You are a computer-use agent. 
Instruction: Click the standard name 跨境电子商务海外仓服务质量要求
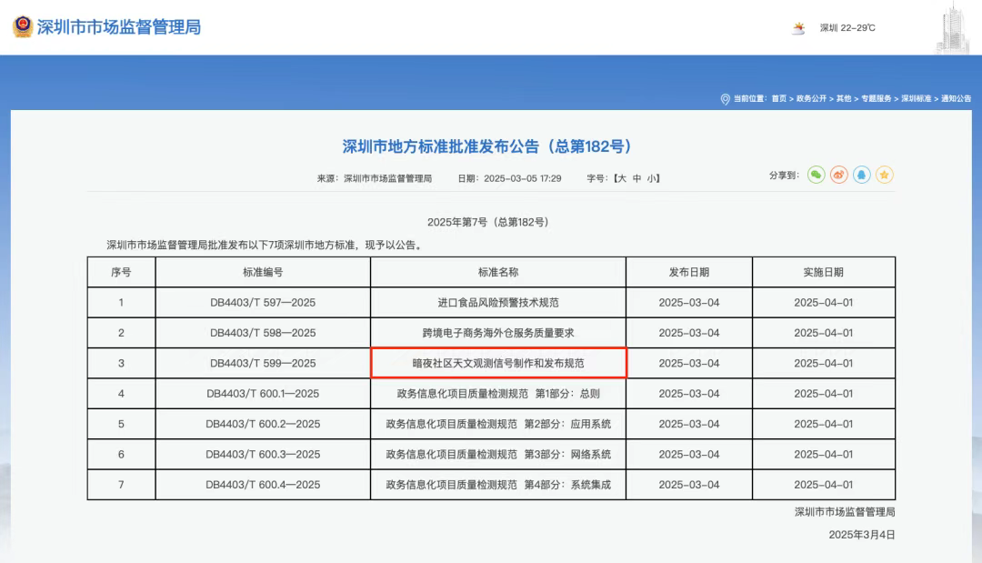point(498,333)
